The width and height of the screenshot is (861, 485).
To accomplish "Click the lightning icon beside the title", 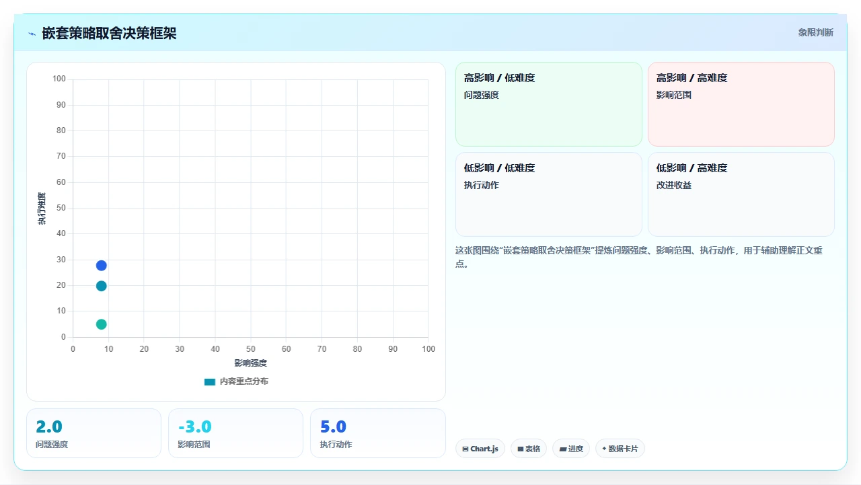I will 32,34.
